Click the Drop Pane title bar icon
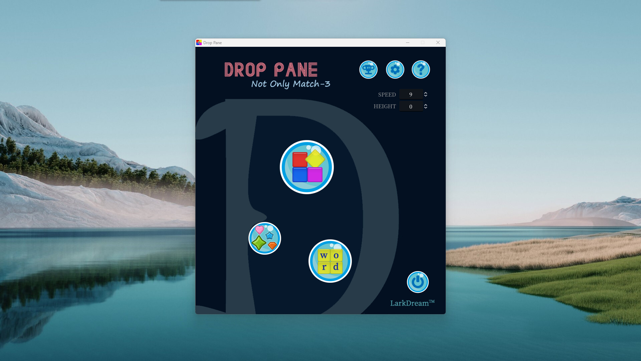The height and width of the screenshot is (361, 641). (199, 42)
